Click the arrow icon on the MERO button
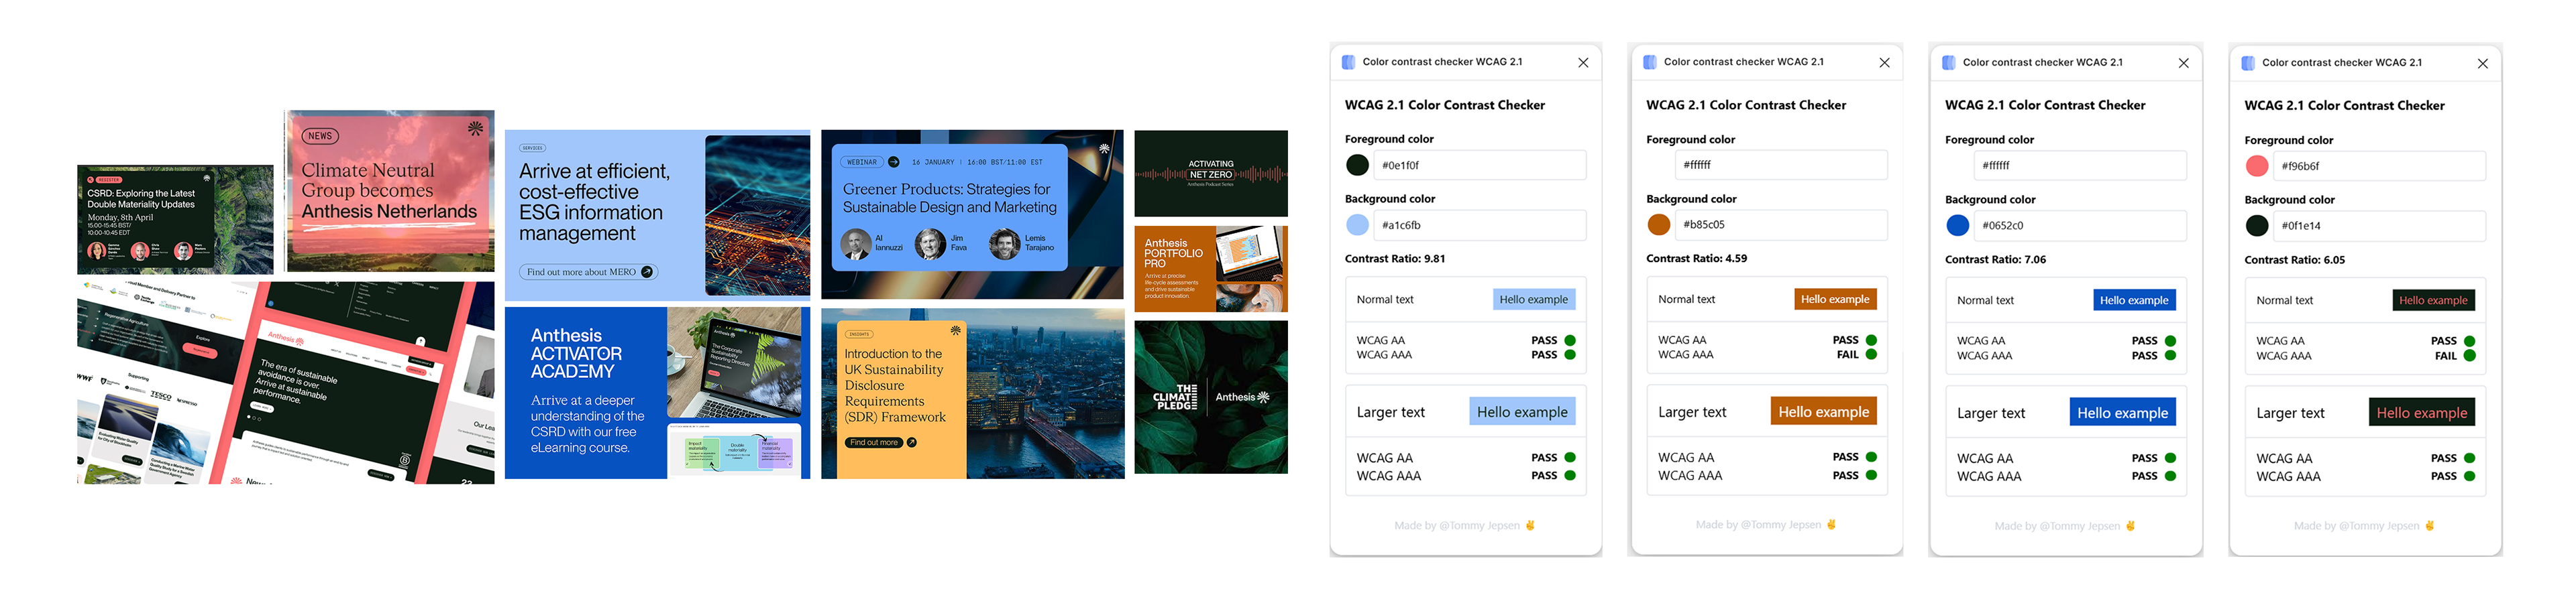This screenshot has width=2576, height=599. [x=647, y=271]
